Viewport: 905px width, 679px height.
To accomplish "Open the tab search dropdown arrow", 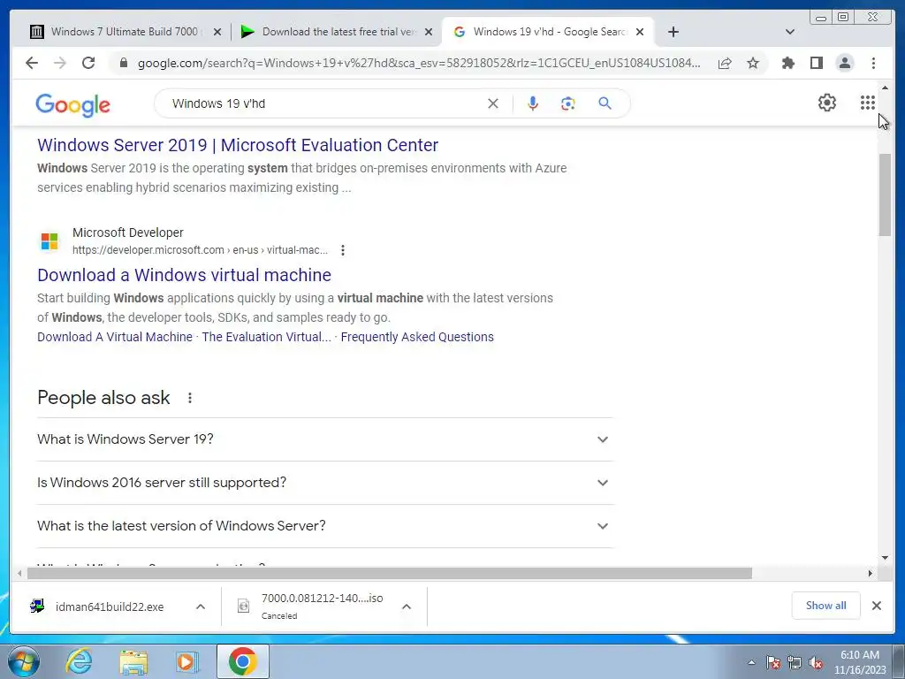I will 790,32.
